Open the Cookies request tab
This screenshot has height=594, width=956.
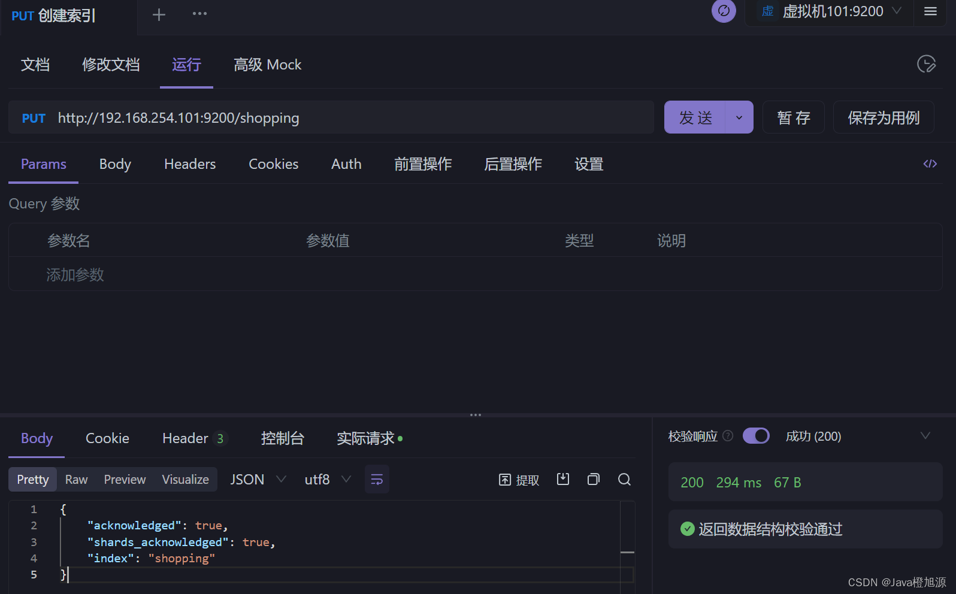coord(273,164)
